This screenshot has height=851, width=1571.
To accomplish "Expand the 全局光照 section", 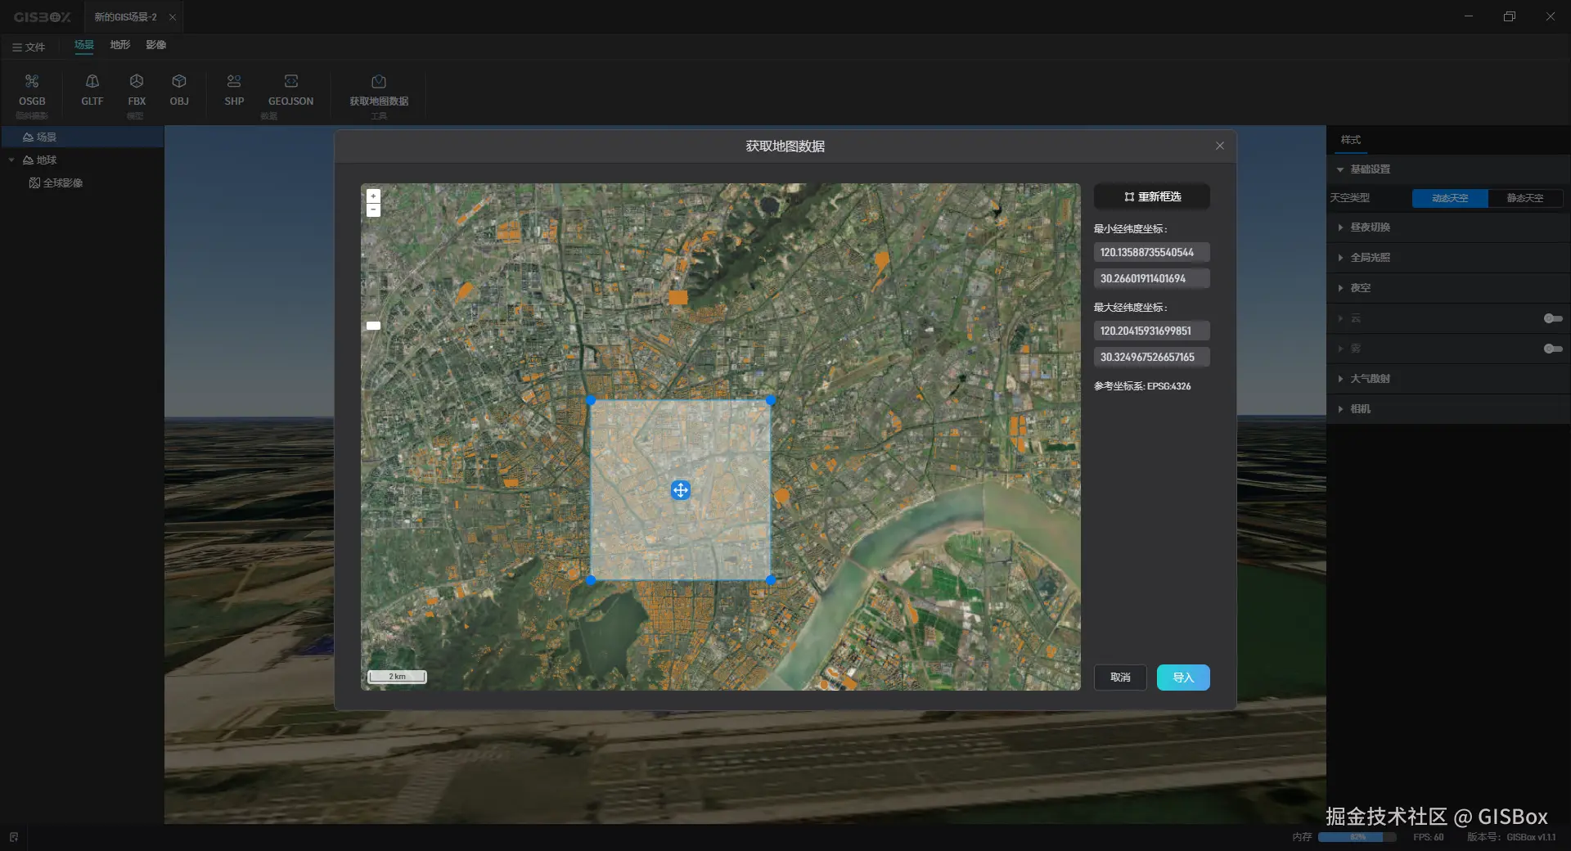I will [x=1370, y=258].
